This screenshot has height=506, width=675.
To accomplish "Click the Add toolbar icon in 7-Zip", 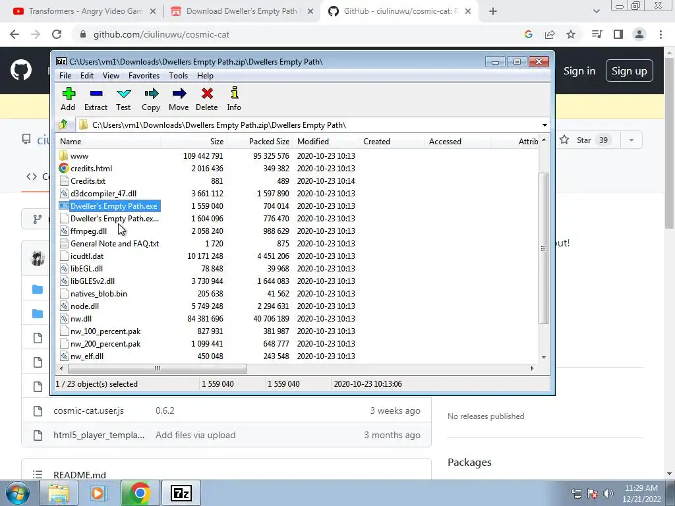I will click(x=68, y=99).
